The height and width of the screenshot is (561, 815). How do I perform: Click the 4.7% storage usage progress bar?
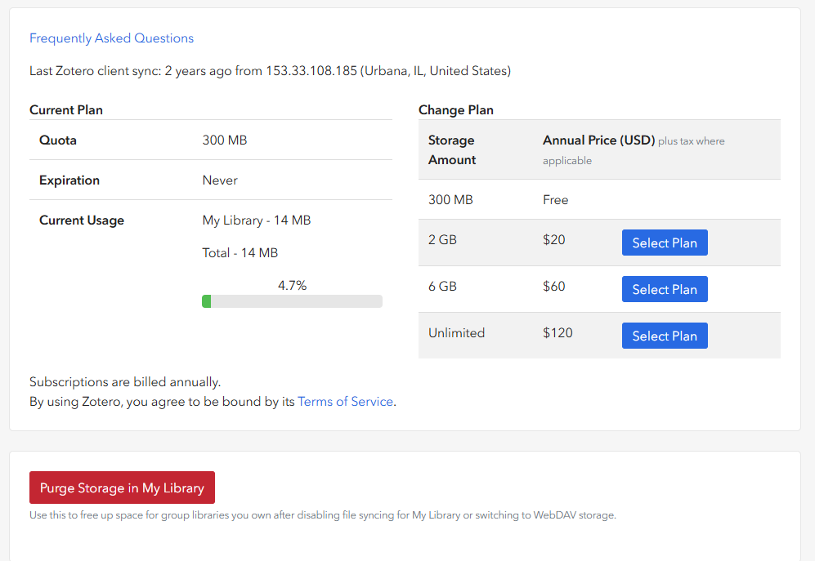[292, 301]
